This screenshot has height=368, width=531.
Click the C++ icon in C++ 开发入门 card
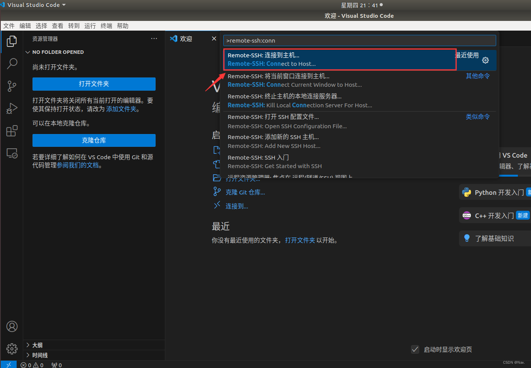(467, 215)
